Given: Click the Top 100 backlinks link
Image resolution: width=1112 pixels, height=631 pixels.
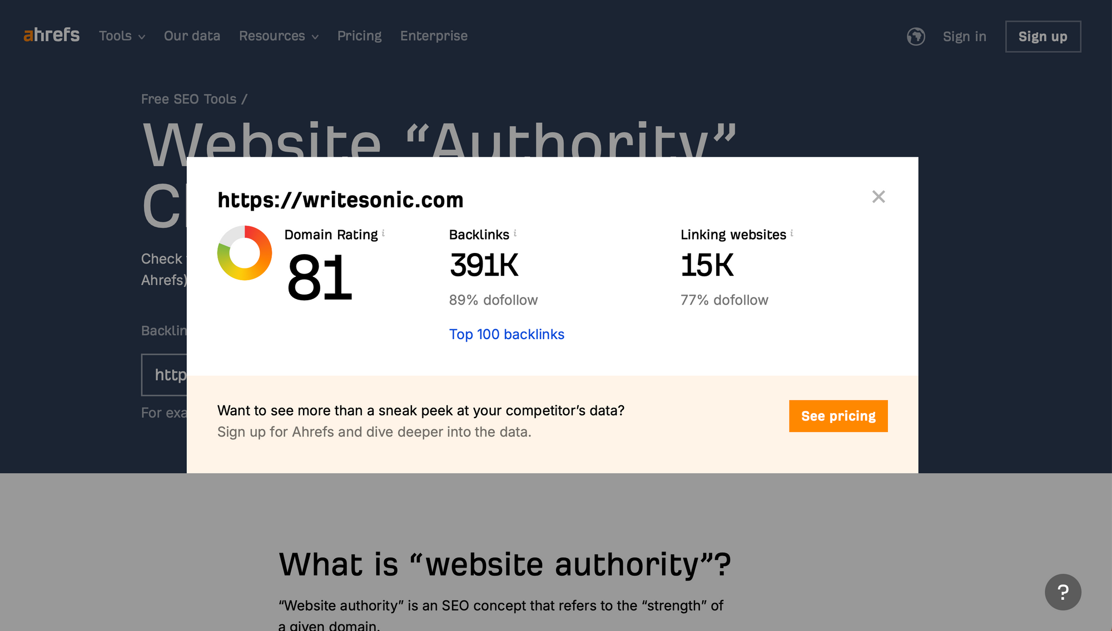Looking at the screenshot, I should coord(507,334).
